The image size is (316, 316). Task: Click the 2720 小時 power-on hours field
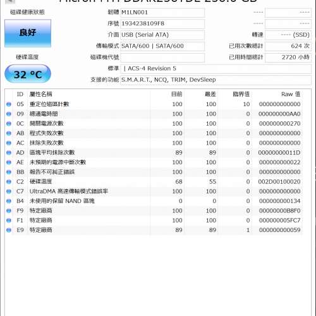point(288,58)
